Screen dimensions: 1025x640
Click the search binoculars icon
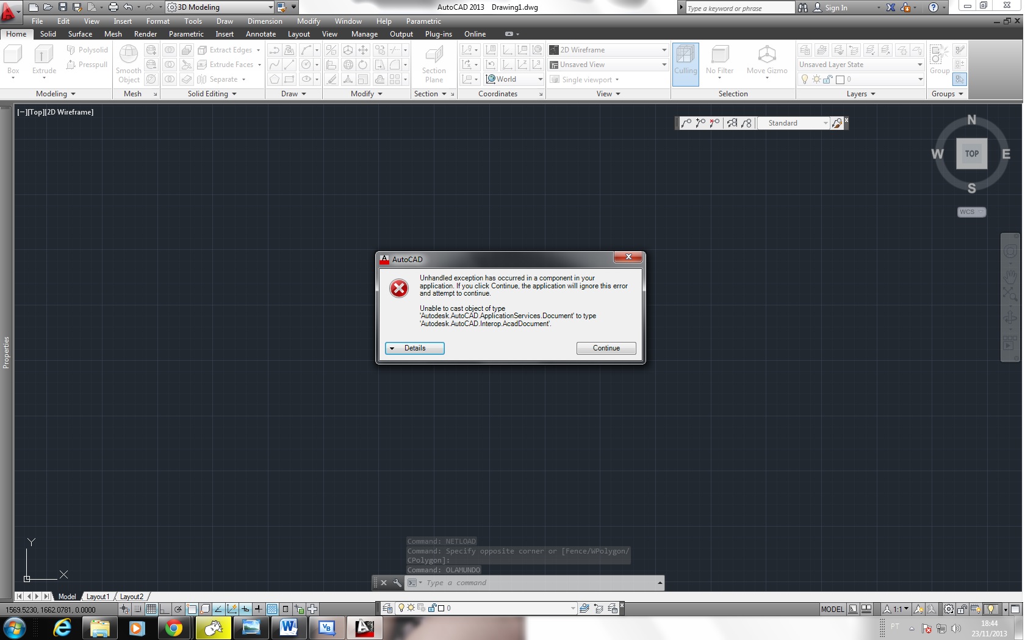click(x=803, y=7)
